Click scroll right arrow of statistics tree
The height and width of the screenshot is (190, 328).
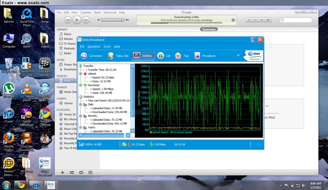128,135
